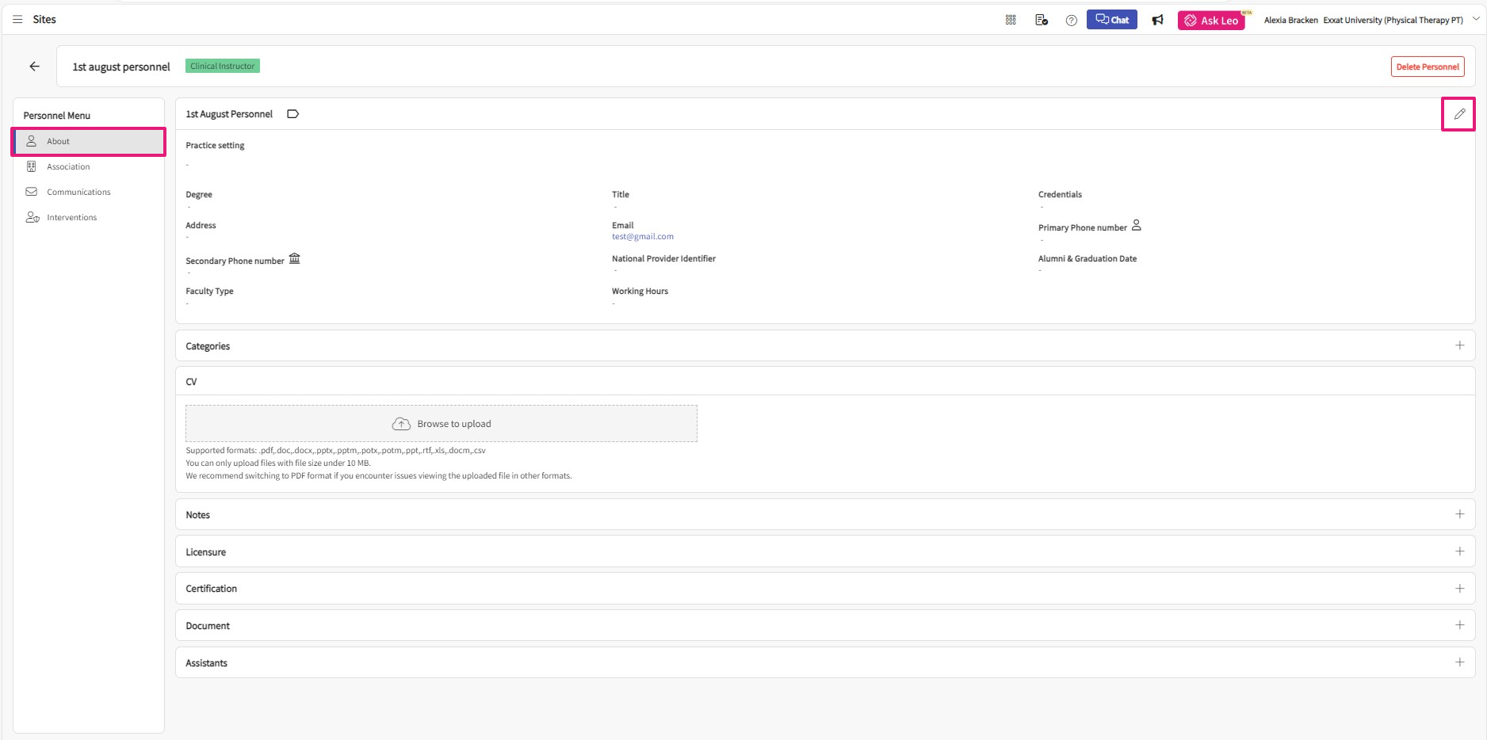The width and height of the screenshot is (1487, 740).
Task: Expand the Certification section
Action: pos(1459,589)
